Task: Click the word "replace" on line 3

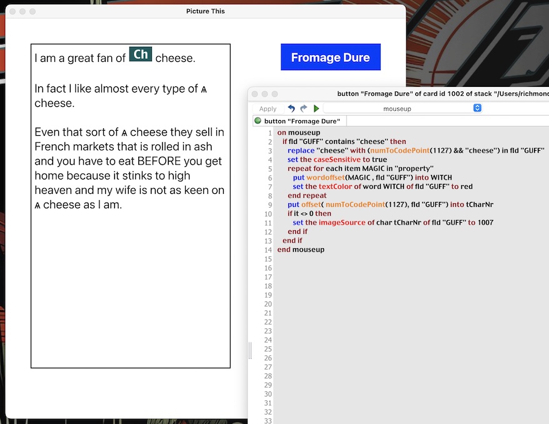Action: pyautogui.click(x=301, y=151)
